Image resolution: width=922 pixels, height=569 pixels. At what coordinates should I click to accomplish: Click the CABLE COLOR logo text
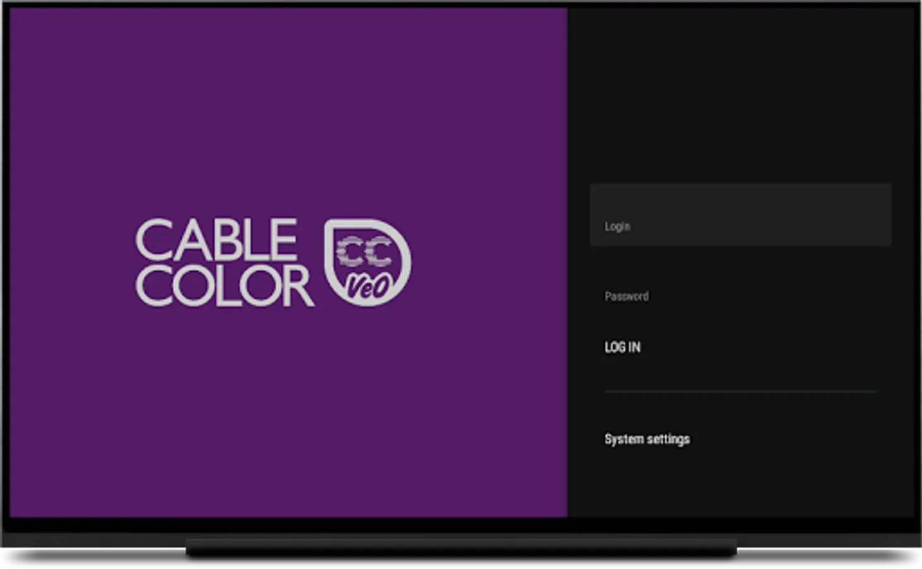(x=224, y=262)
